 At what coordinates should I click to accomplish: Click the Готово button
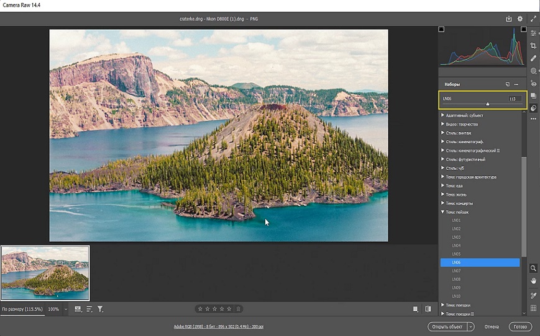(520, 327)
